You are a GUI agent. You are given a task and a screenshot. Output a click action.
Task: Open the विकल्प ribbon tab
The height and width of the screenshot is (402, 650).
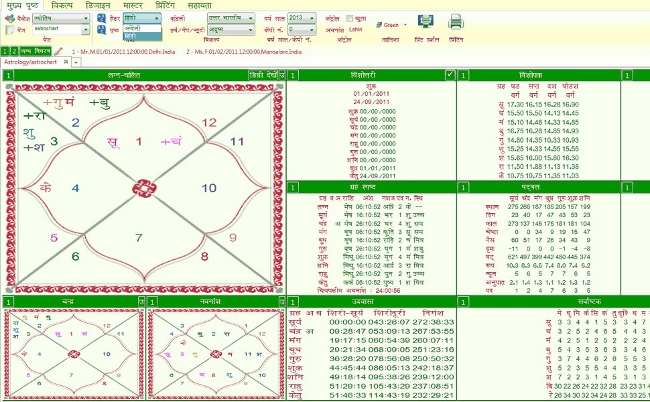click(x=62, y=5)
